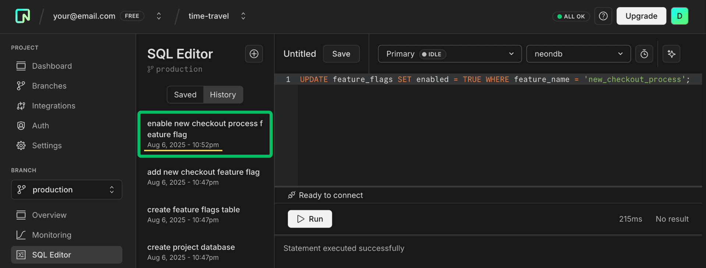Open the Primary compute dropdown

pyautogui.click(x=449, y=54)
